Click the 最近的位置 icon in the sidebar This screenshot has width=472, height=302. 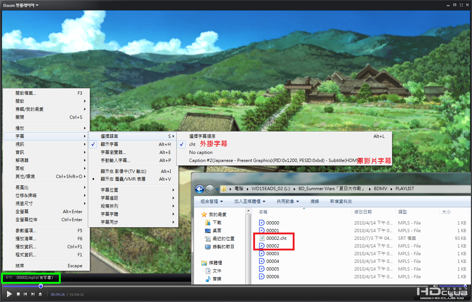pos(208,238)
